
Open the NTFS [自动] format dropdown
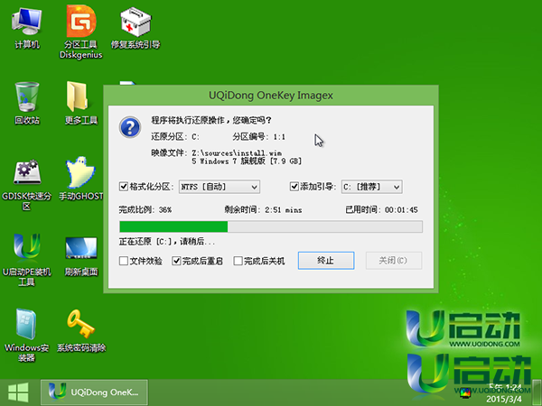[x=220, y=187]
